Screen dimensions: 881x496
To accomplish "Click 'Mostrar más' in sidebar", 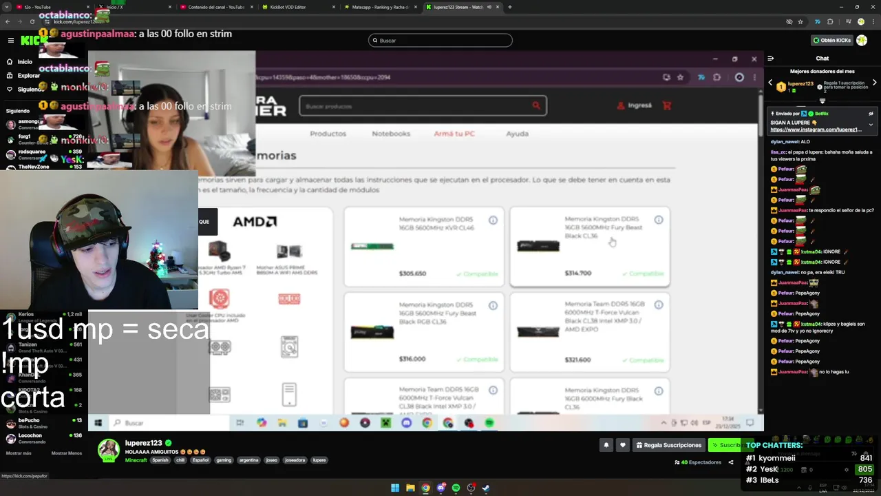I will pos(19,453).
